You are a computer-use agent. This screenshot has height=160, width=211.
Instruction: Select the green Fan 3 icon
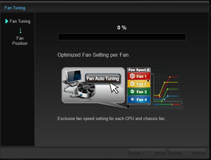tap(132, 92)
